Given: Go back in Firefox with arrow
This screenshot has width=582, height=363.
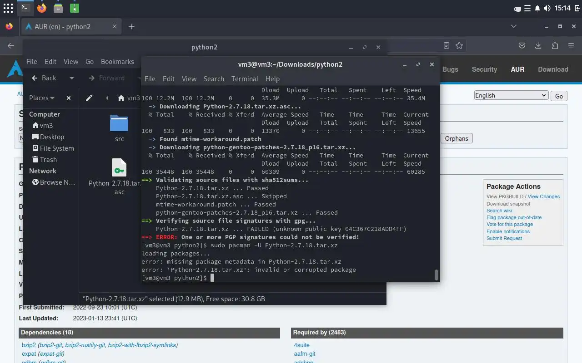Looking at the screenshot, I should click(x=11, y=45).
